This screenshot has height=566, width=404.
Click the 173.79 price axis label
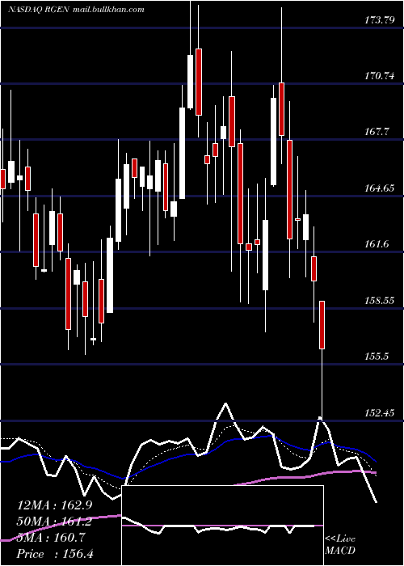(379, 20)
